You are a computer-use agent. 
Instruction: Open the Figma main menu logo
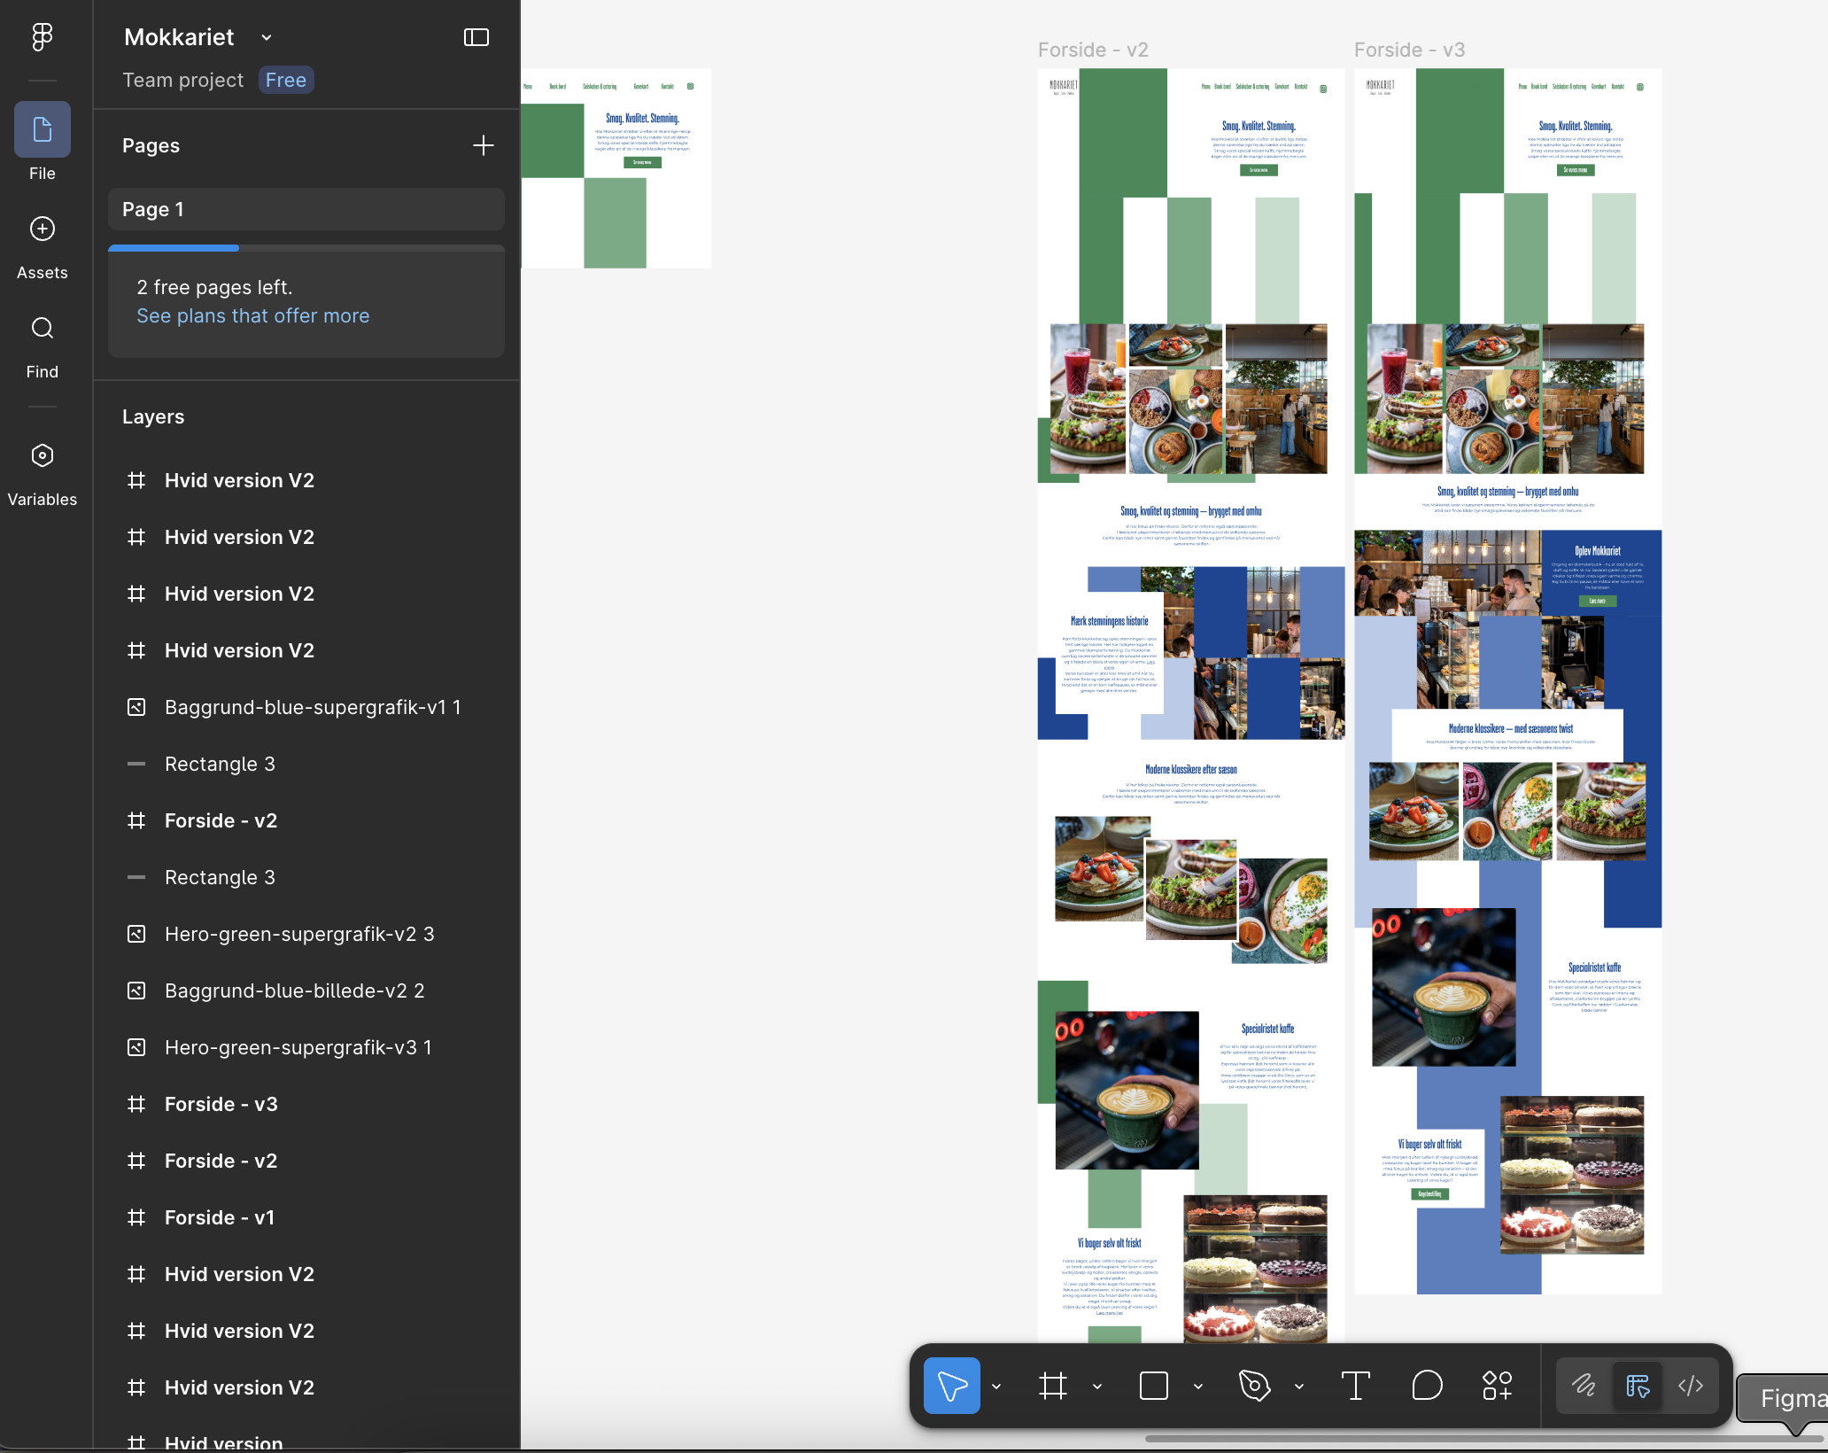click(x=42, y=36)
